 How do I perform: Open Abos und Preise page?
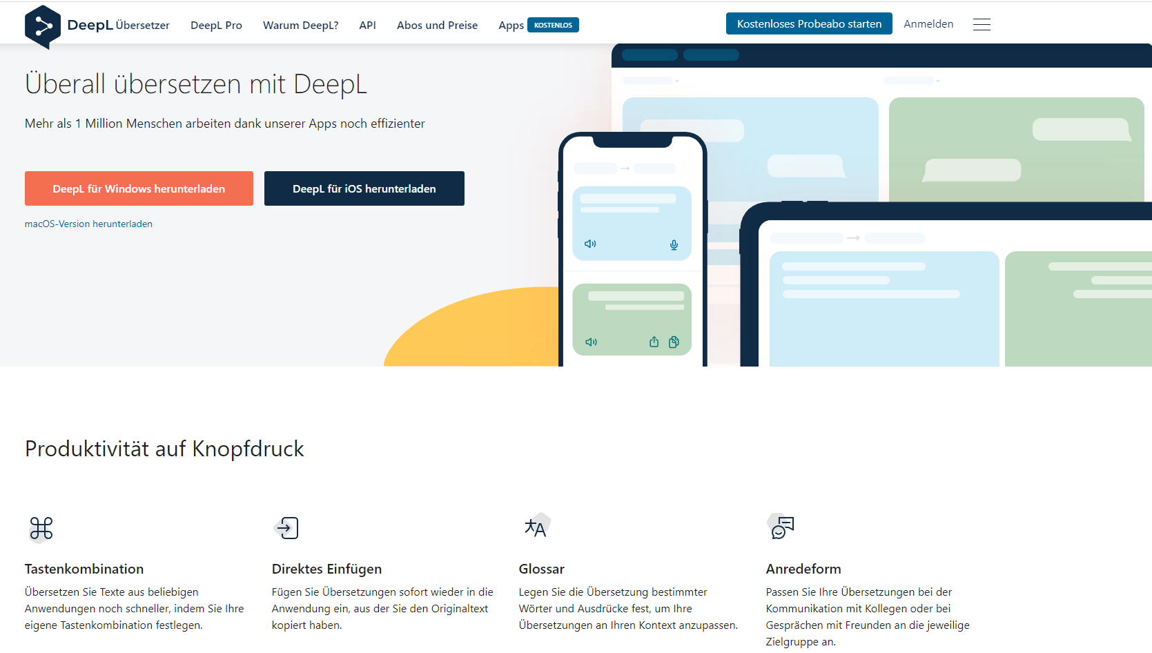437,26
